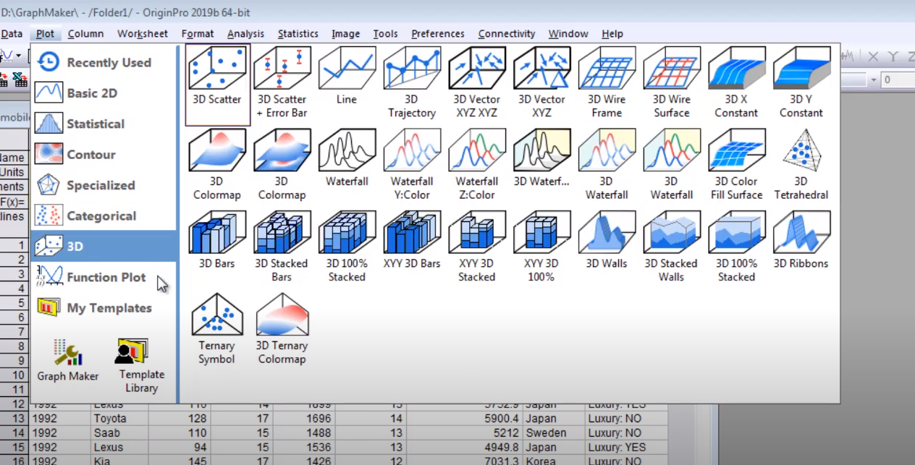Choose the 3D Color Fill Surface plot
The height and width of the screenshot is (465, 915).
click(736, 166)
